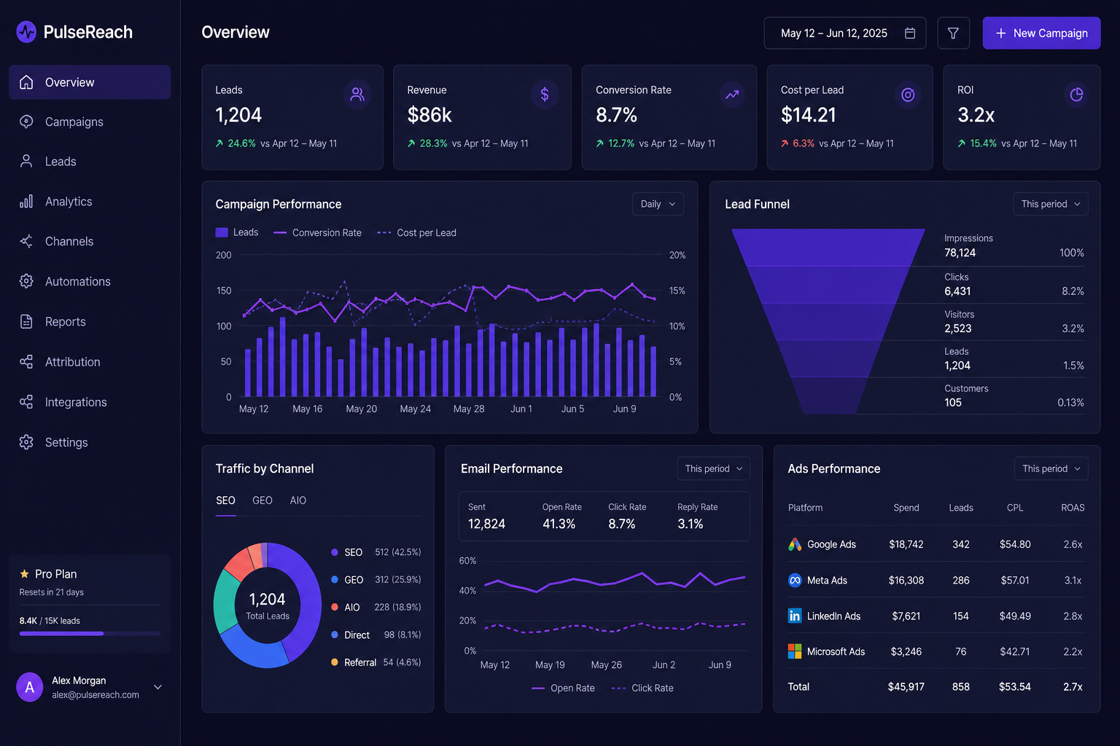Click the Microsoft Ads logo icon
Viewport: 1120px width, 746px height.
click(x=795, y=651)
